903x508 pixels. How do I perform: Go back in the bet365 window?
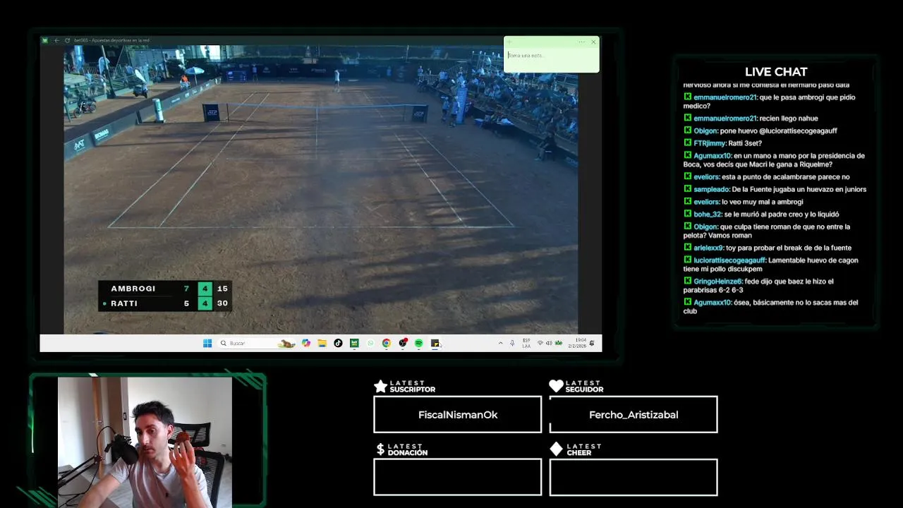click(56, 40)
